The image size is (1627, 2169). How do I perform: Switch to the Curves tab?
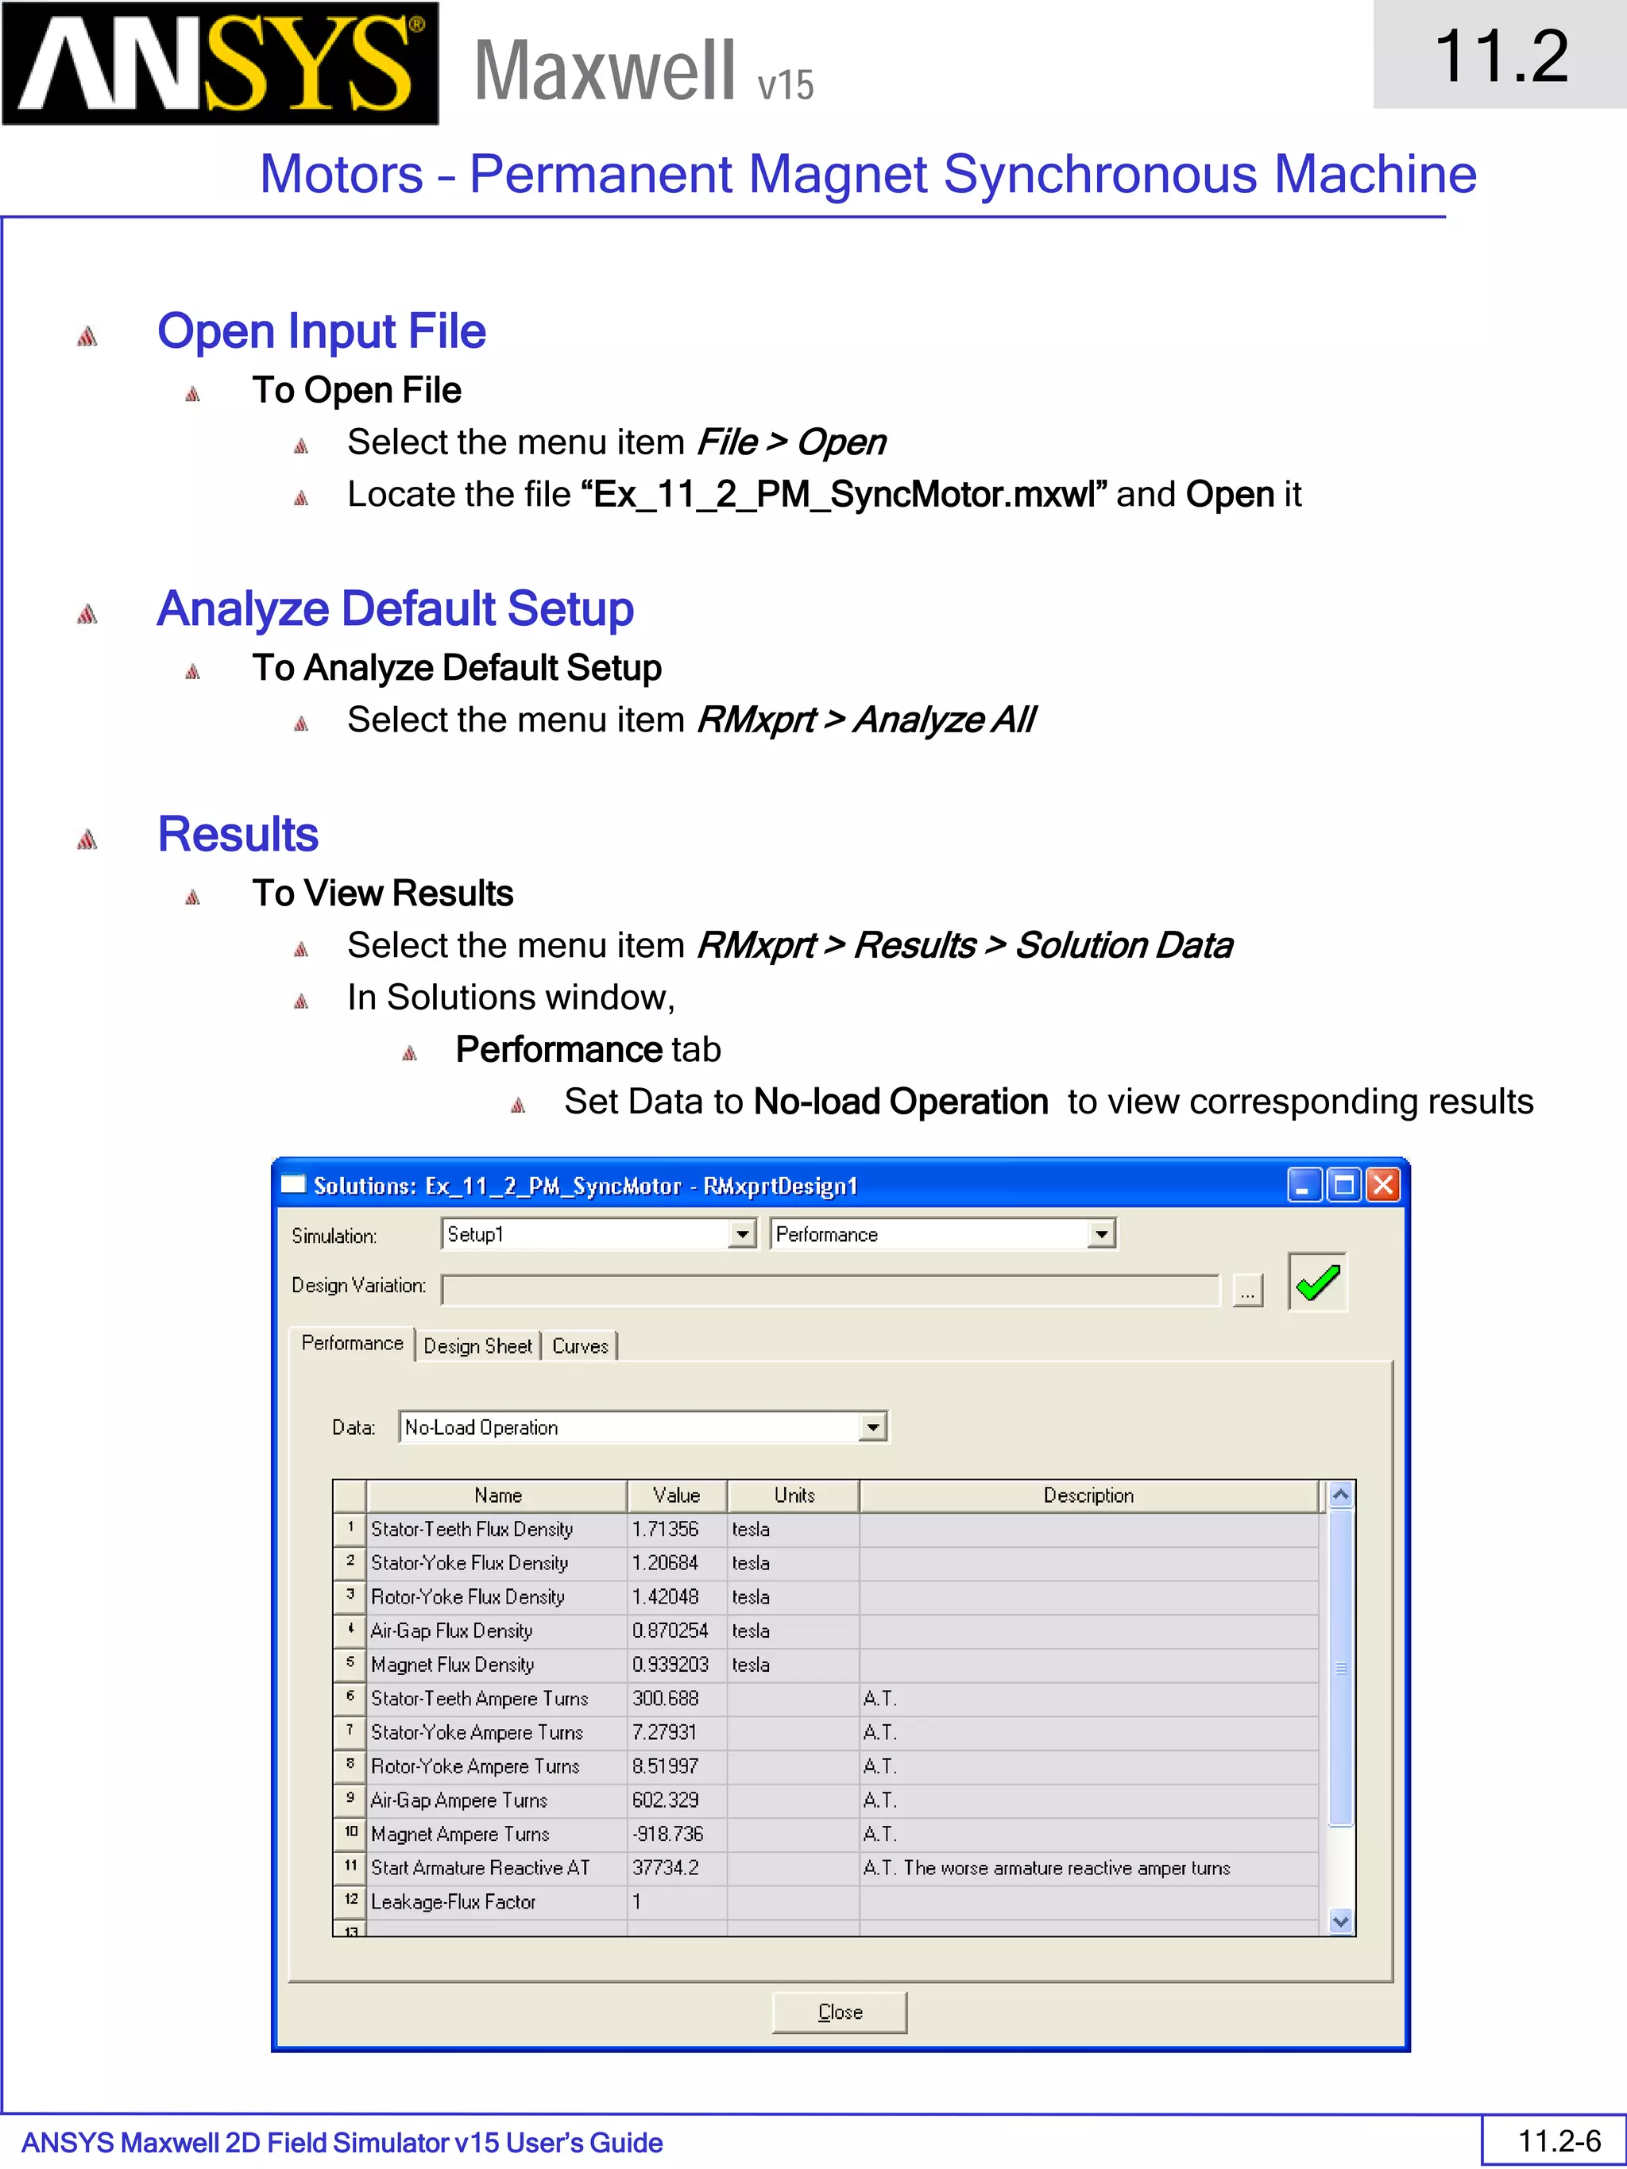(580, 1345)
